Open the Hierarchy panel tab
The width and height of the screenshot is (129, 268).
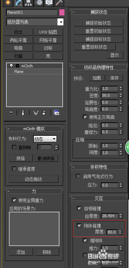click(28, 2)
